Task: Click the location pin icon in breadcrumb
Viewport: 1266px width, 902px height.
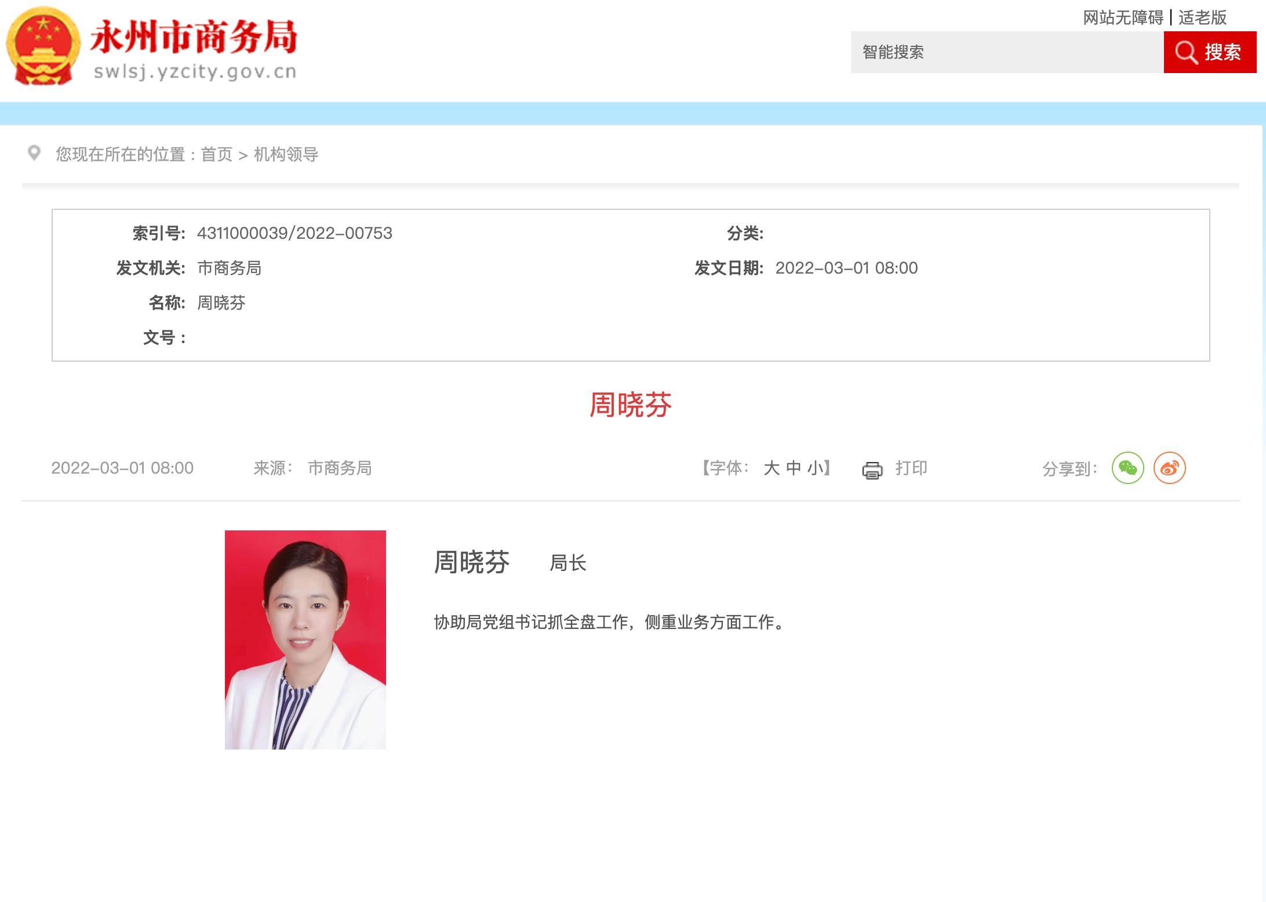Action: (34, 153)
